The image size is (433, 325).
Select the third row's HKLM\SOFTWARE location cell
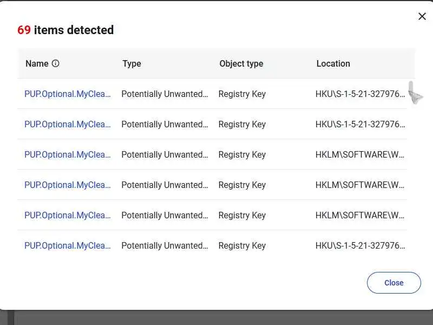360,154
